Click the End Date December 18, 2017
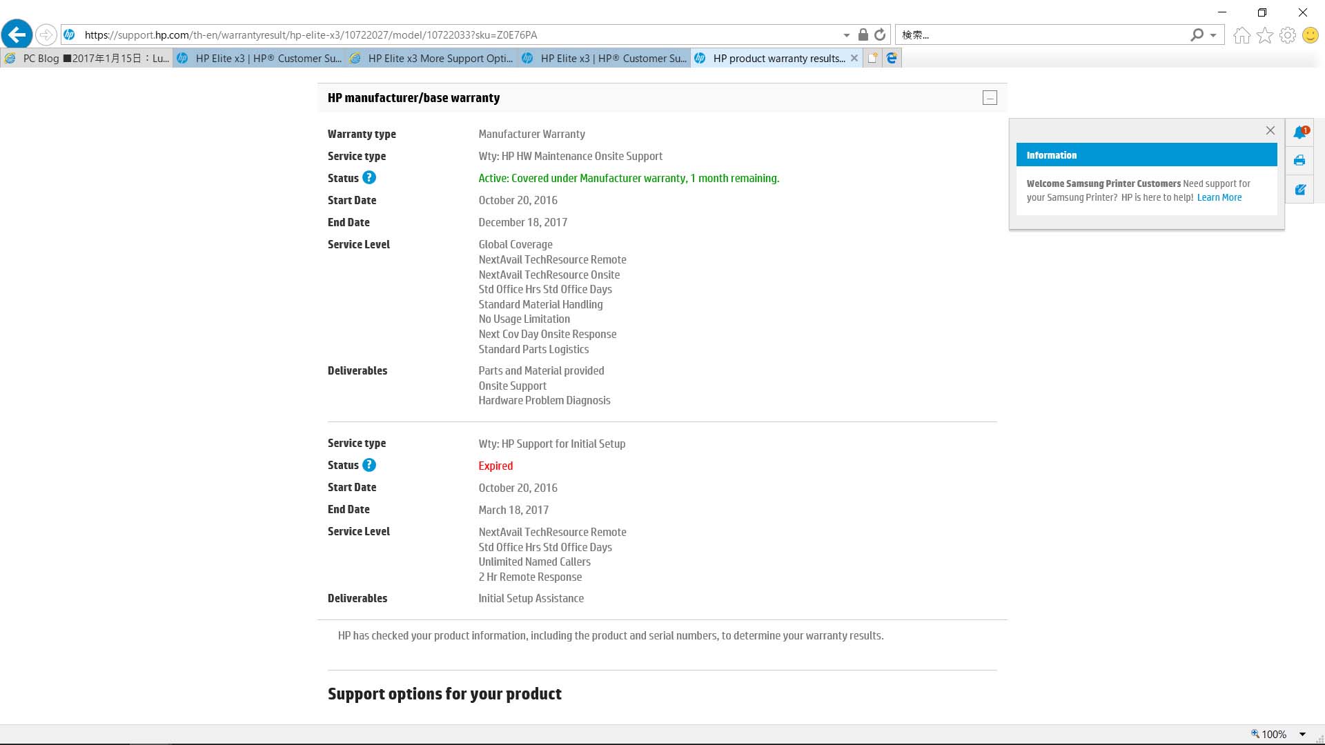The image size is (1325, 745). pyautogui.click(x=522, y=222)
